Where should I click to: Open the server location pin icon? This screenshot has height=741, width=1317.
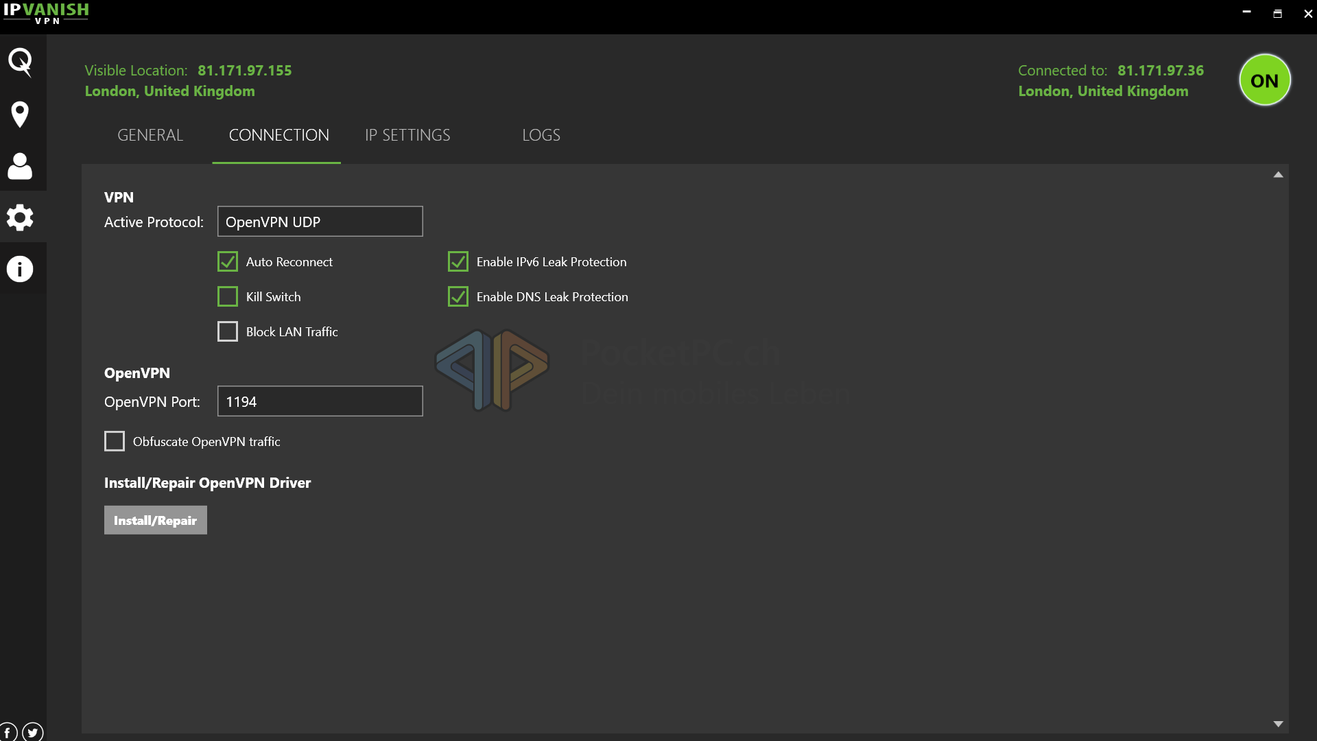coord(21,114)
